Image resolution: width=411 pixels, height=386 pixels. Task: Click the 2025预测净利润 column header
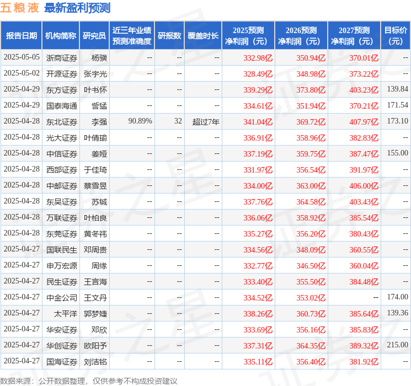coord(248,35)
